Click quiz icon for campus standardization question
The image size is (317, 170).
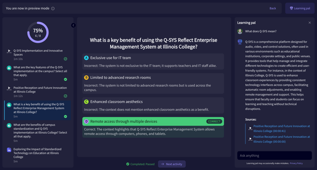(x=9, y=126)
